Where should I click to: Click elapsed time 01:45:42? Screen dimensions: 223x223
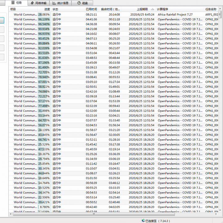[91, 145]
